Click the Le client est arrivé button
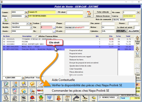142x102 pixels. pyautogui.click(x=125, y=27)
